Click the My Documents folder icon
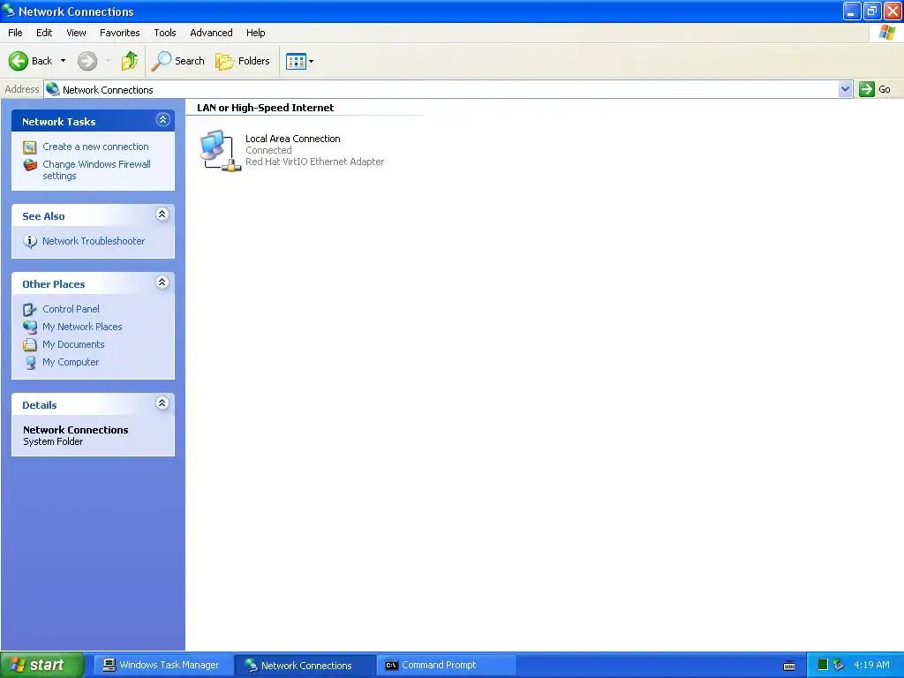This screenshot has height=678, width=904. pyautogui.click(x=30, y=345)
